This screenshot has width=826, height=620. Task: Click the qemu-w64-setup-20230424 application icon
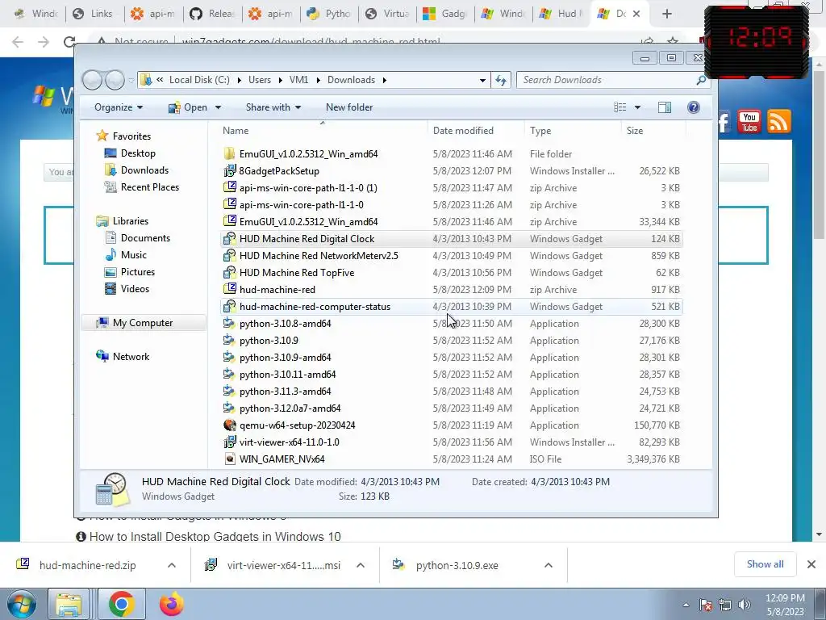point(229,425)
